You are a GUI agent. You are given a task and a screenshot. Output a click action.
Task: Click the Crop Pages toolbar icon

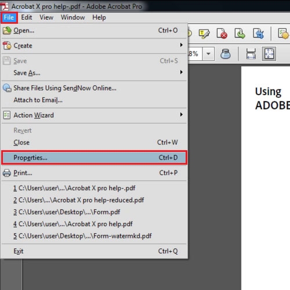click(259, 34)
